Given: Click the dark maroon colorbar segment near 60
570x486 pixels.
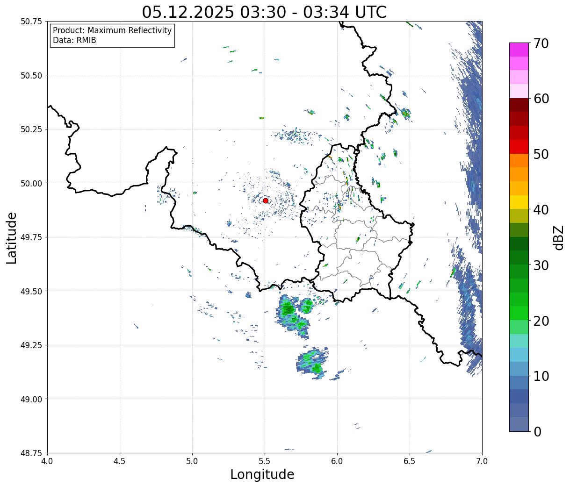Looking at the screenshot, I should 519,105.
